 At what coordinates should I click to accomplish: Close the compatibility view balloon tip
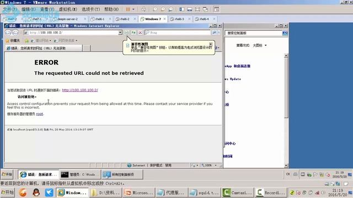point(211,44)
